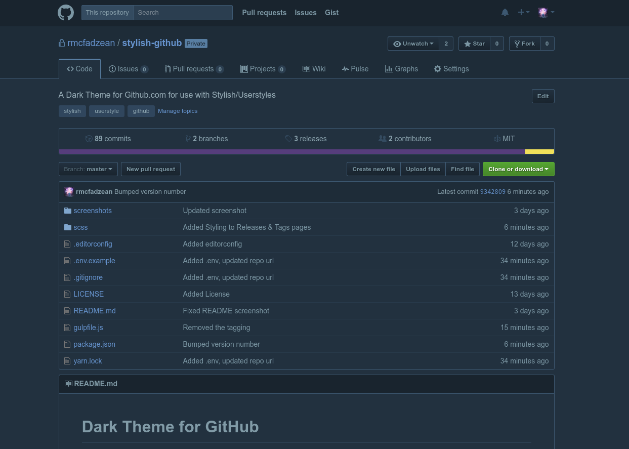The height and width of the screenshot is (449, 629).
Task: Open the plus create-new menu
Action: 524,13
